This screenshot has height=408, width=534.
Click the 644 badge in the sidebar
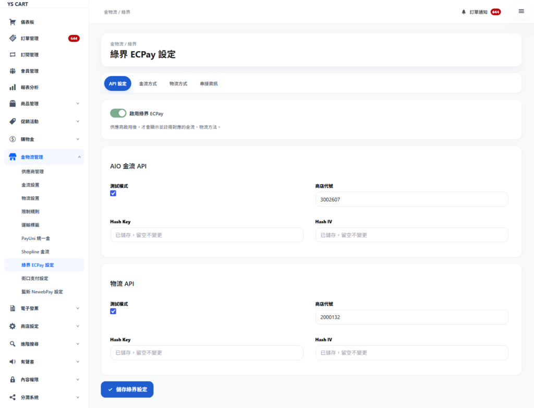[x=74, y=38]
